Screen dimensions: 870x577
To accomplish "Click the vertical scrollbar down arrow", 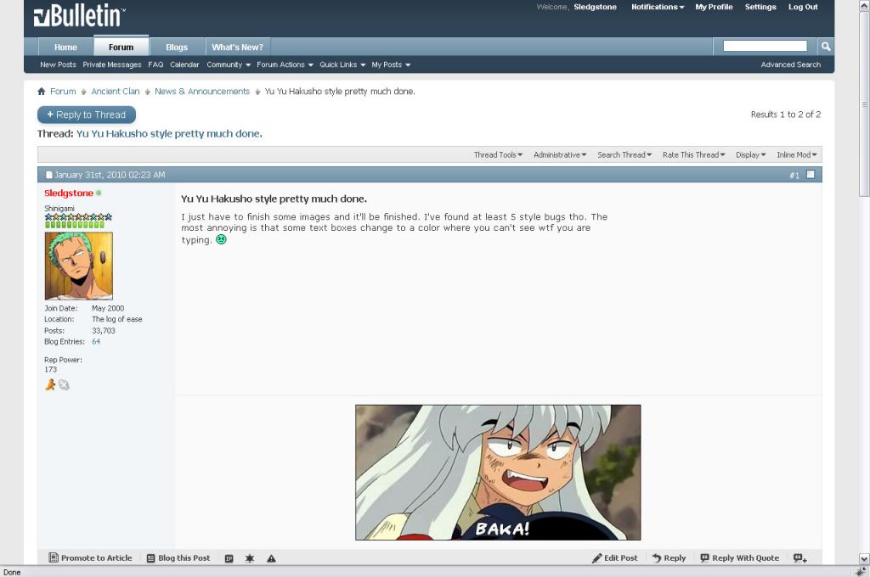I will click(864, 558).
